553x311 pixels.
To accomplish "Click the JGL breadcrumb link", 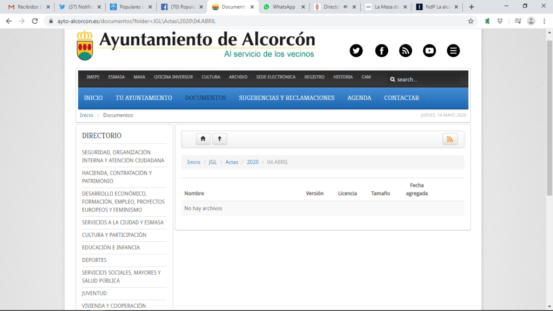I will [213, 162].
